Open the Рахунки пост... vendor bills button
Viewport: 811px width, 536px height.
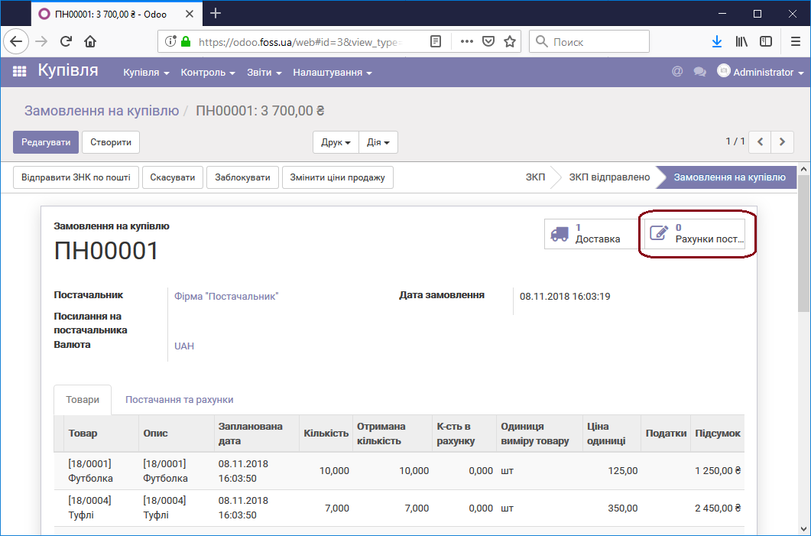pyautogui.click(x=695, y=234)
